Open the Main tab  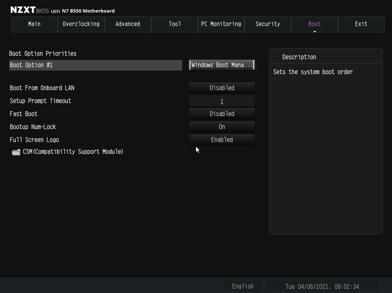coord(35,24)
